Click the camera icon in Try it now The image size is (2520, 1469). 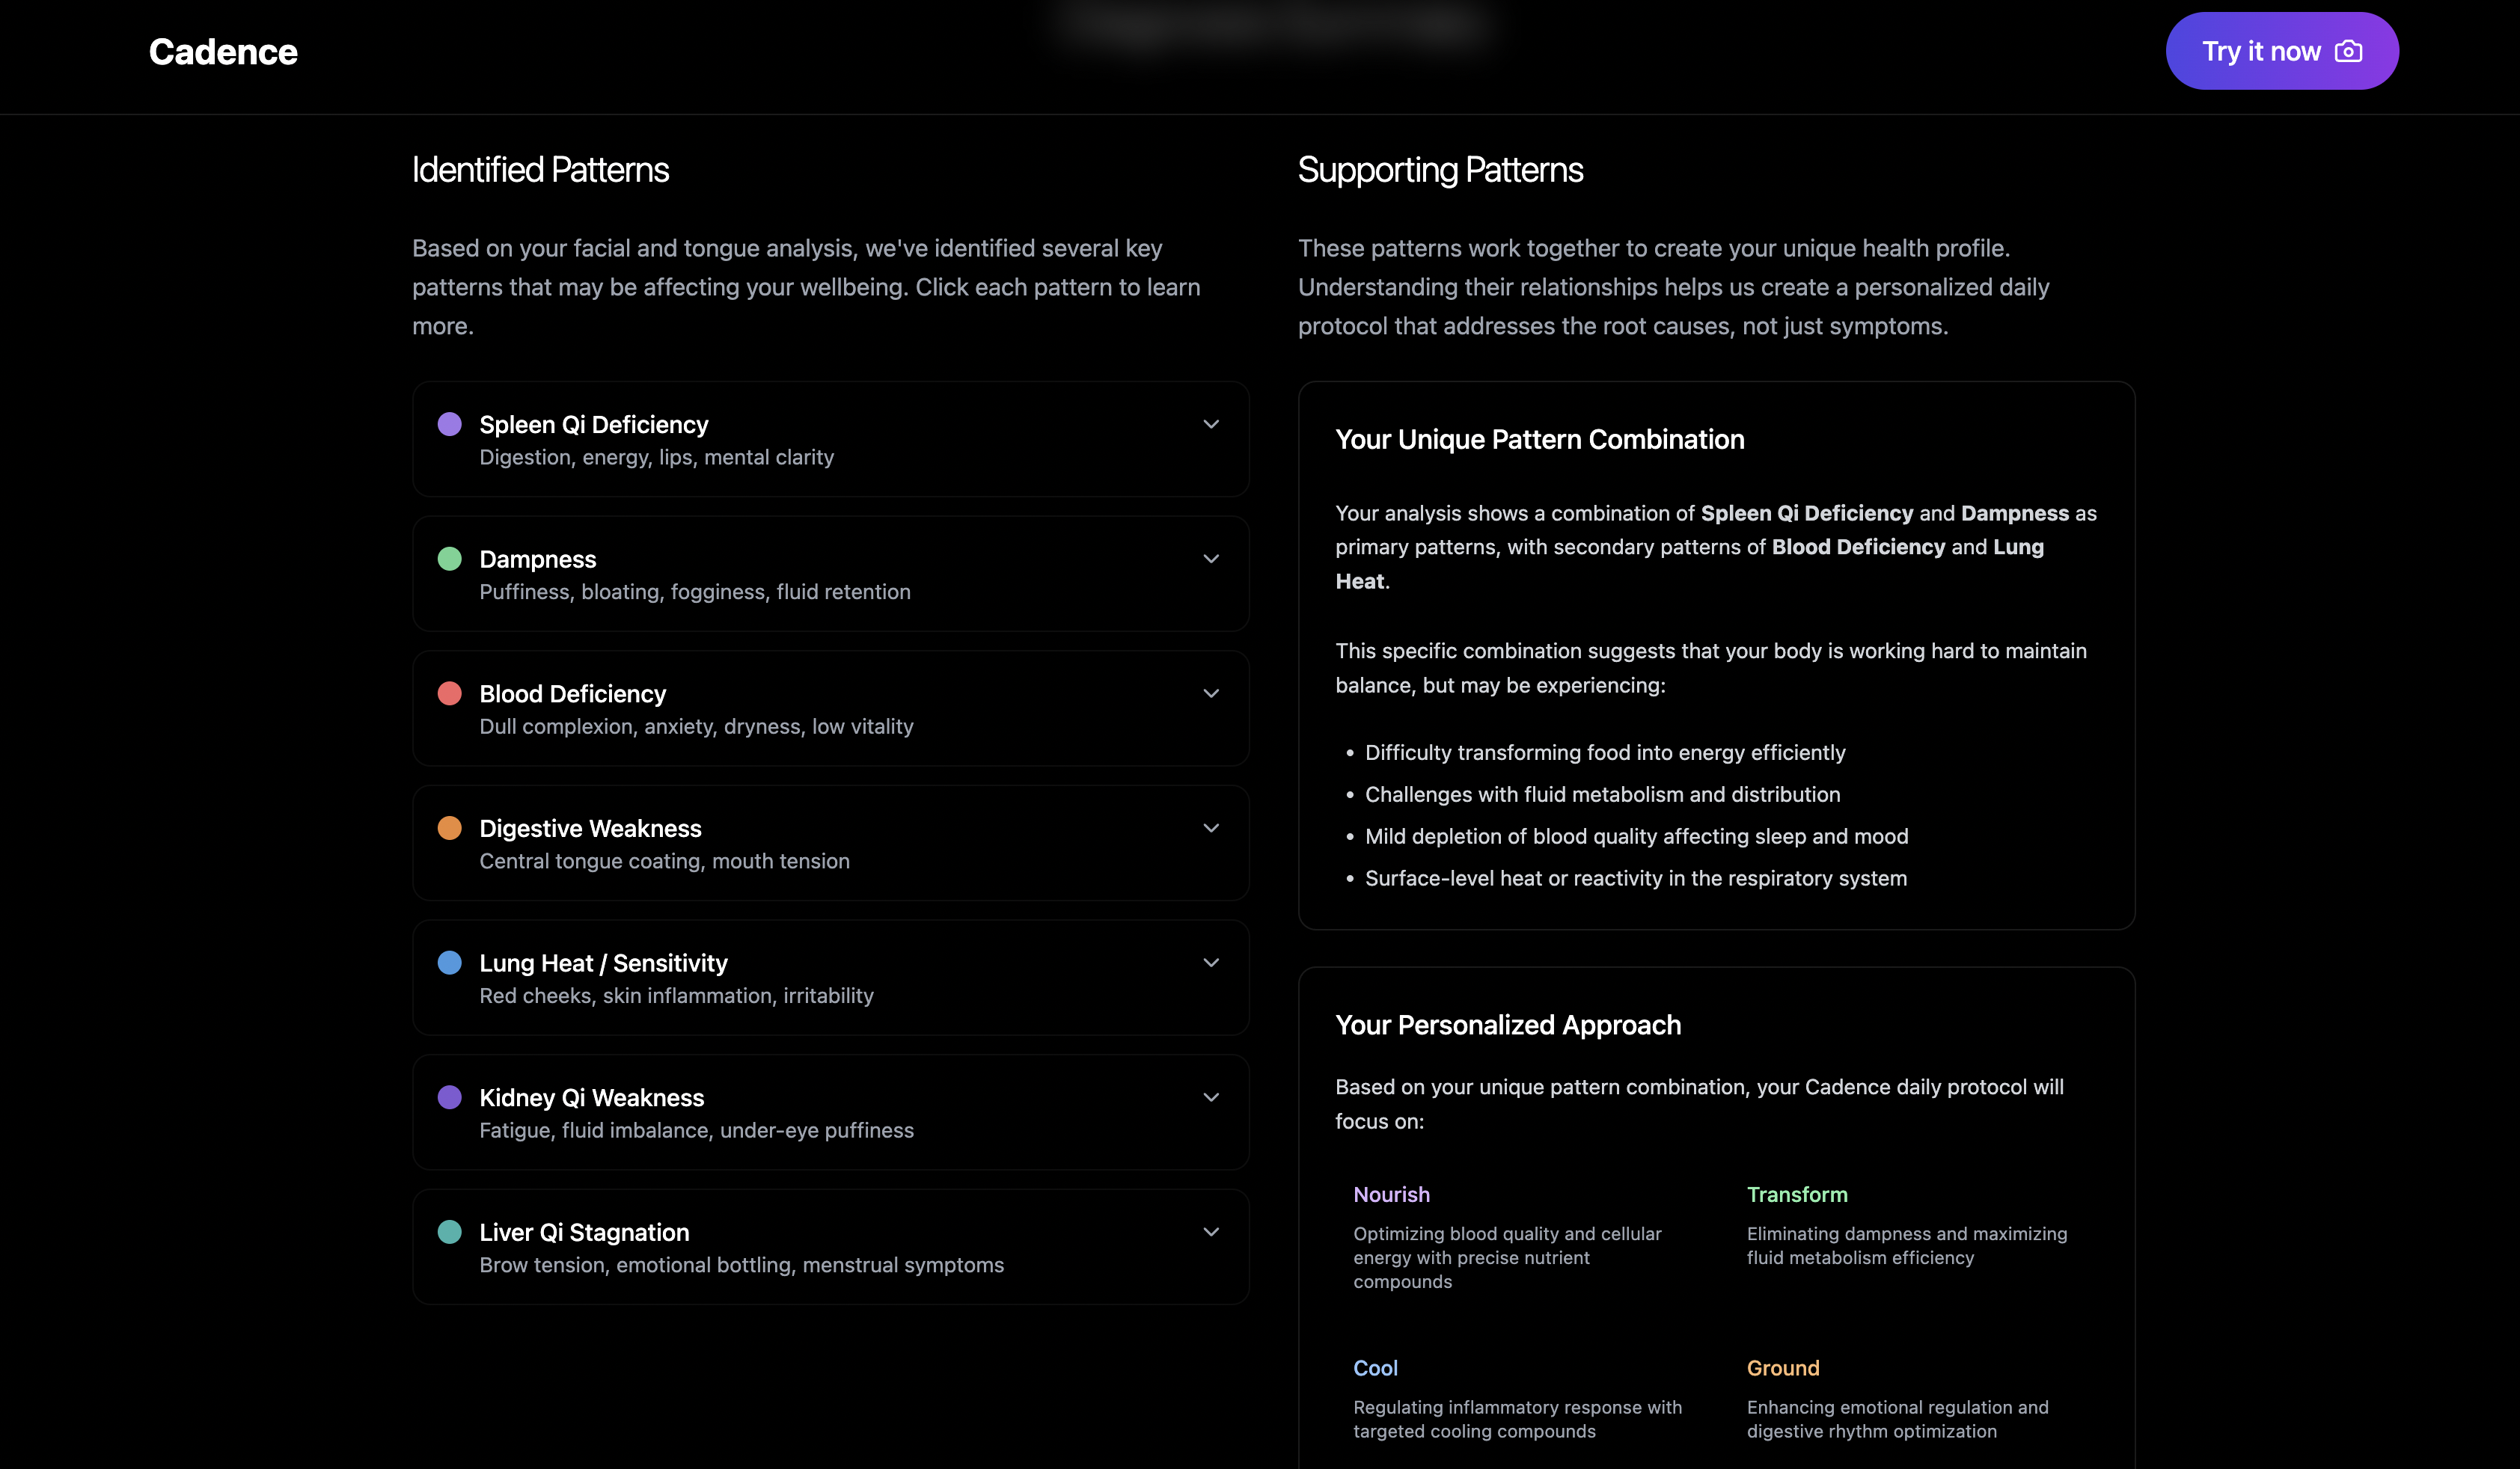coord(2348,52)
